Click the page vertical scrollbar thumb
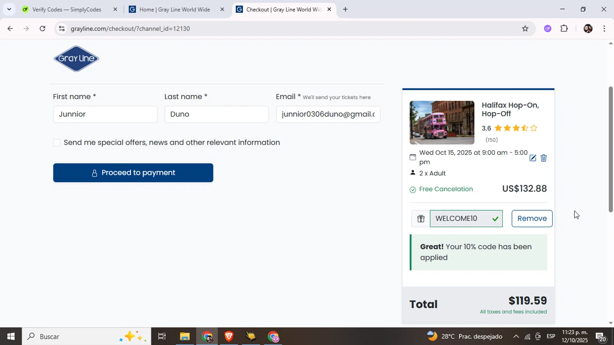 (611, 149)
